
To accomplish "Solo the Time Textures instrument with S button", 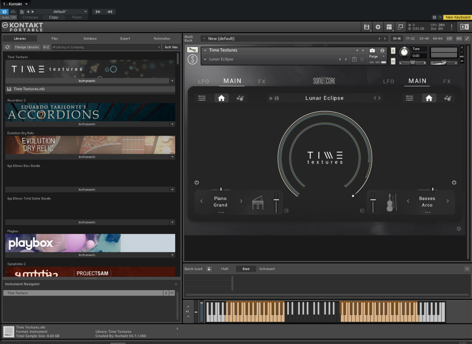I will 393,51.
